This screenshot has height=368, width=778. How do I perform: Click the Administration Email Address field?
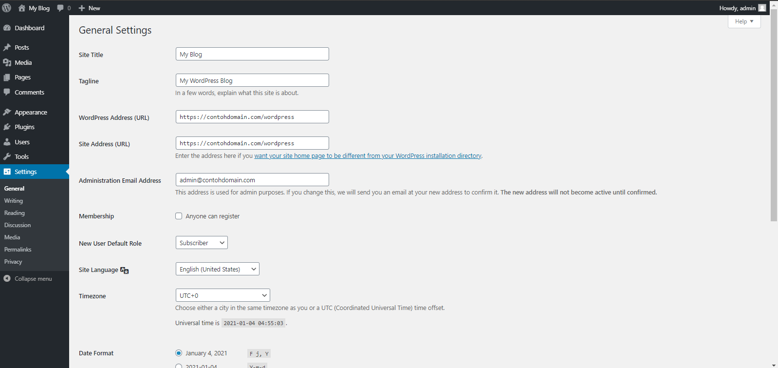[x=252, y=180]
